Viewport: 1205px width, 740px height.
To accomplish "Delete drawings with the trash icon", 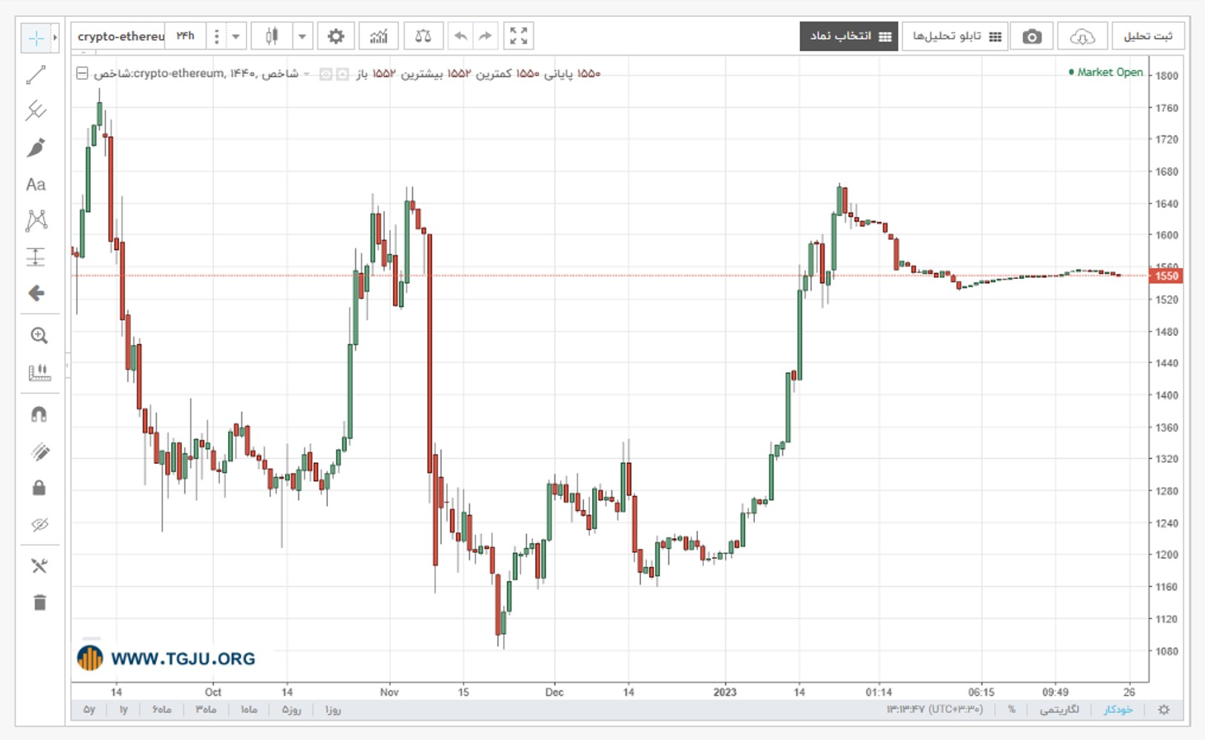I will coord(38,602).
